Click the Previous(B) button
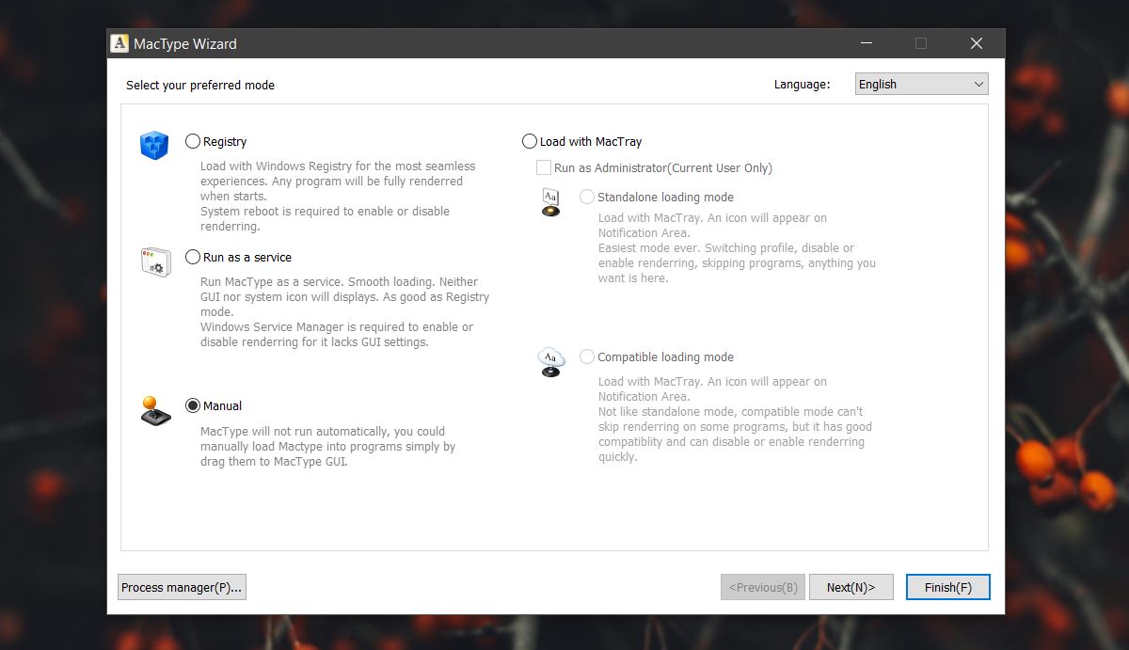Viewport: 1129px width, 650px height. click(763, 587)
